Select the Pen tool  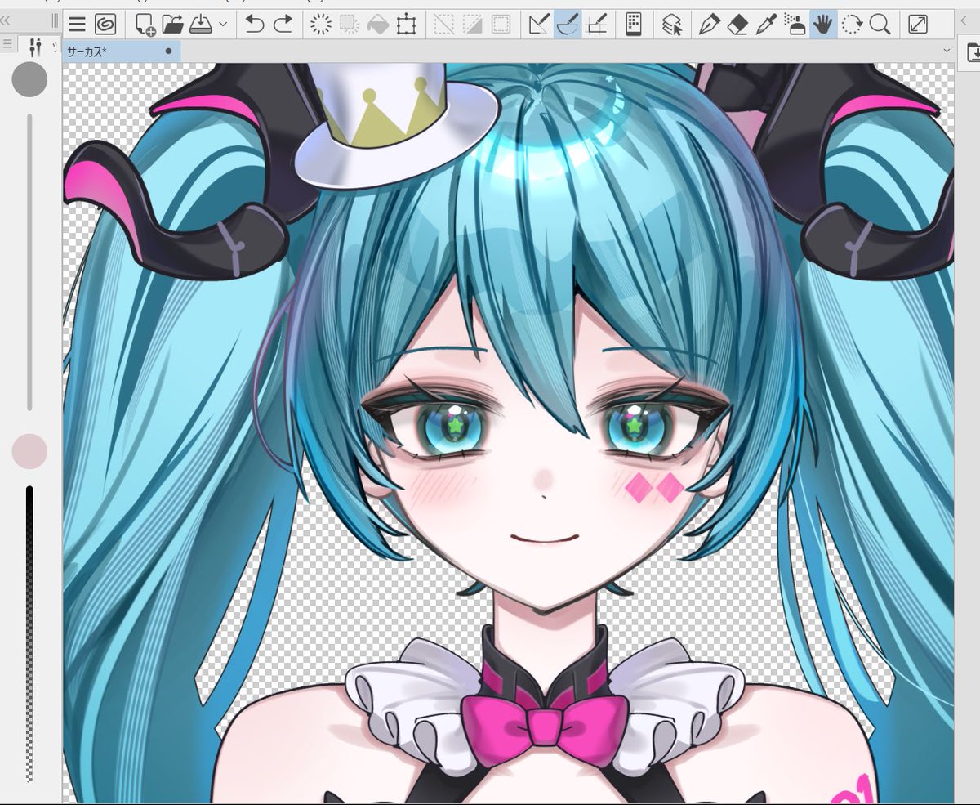(x=709, y=25)
